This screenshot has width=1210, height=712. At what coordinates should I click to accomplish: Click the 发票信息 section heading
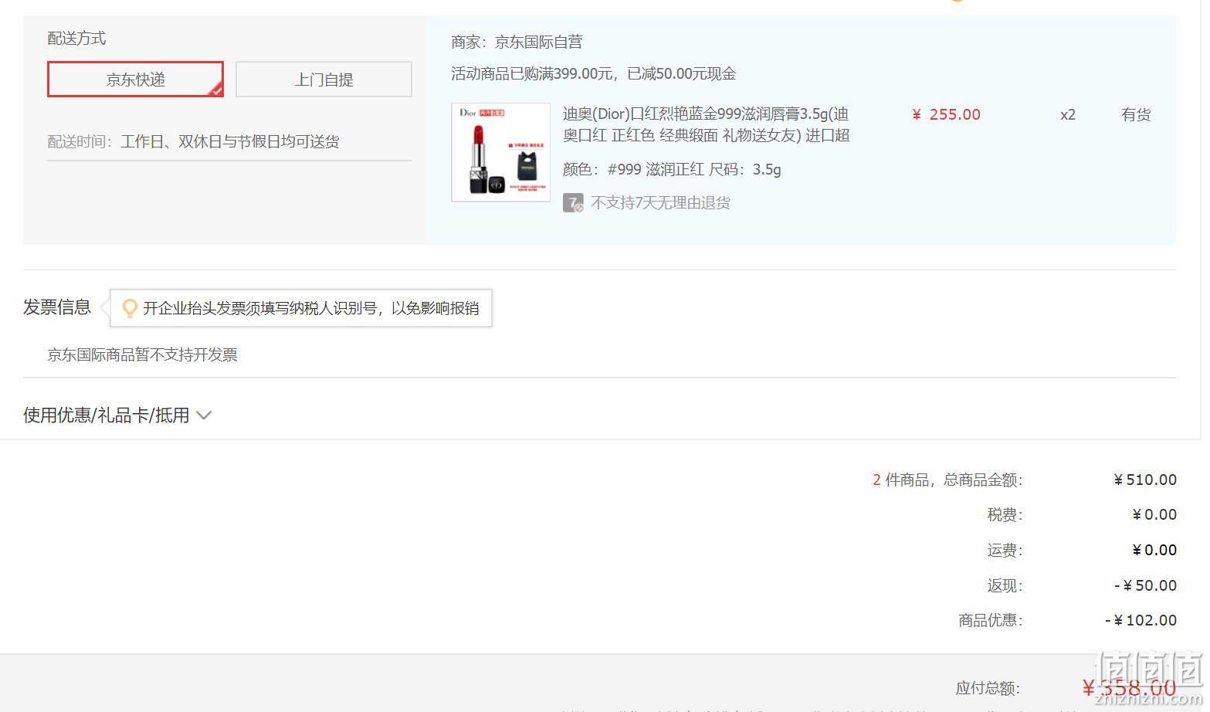[x=57, y=307]
